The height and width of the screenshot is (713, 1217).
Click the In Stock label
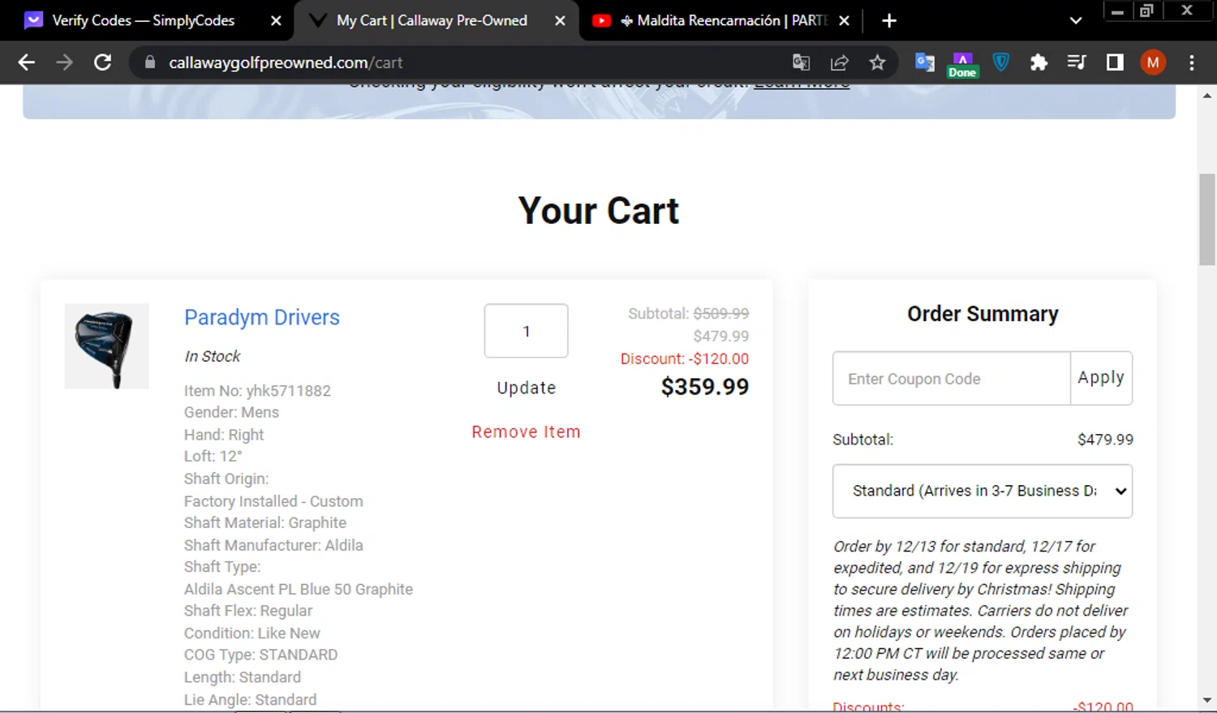tap(213, 356)
